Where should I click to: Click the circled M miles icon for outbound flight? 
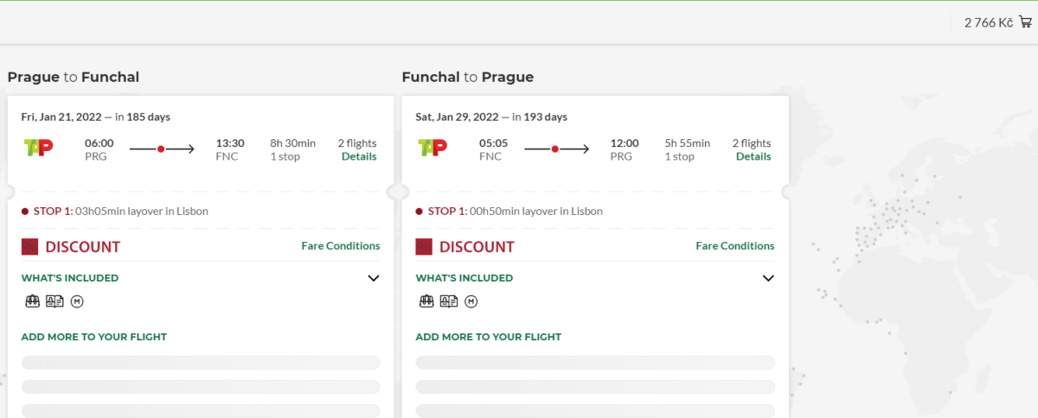click(x=77, y=301)
